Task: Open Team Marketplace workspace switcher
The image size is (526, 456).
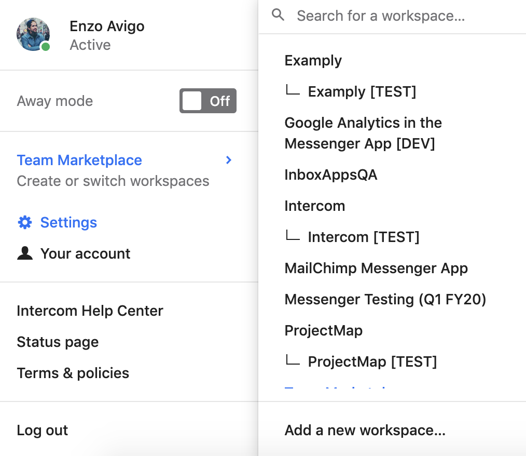Action: click(x=125, y=170)
